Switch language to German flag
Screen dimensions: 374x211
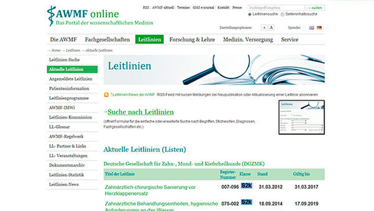319,28
